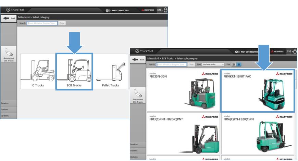298x161 pixels.
Task: Switch to the grid size view icon
Action: (234, 65)
